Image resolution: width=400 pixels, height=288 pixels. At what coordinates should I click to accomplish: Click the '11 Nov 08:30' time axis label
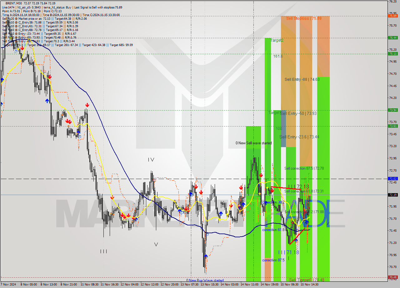[90, 285]
